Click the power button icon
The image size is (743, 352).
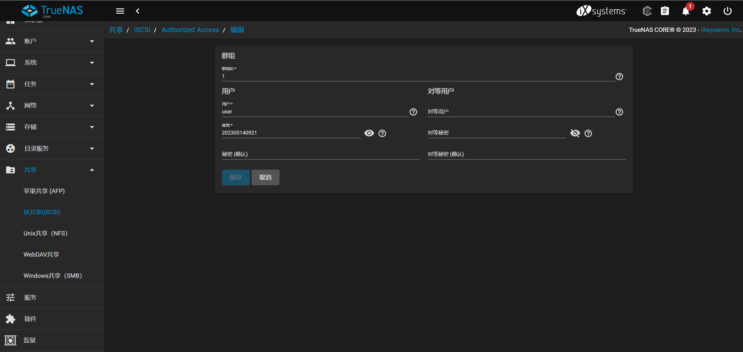click(x=727, y=11)
